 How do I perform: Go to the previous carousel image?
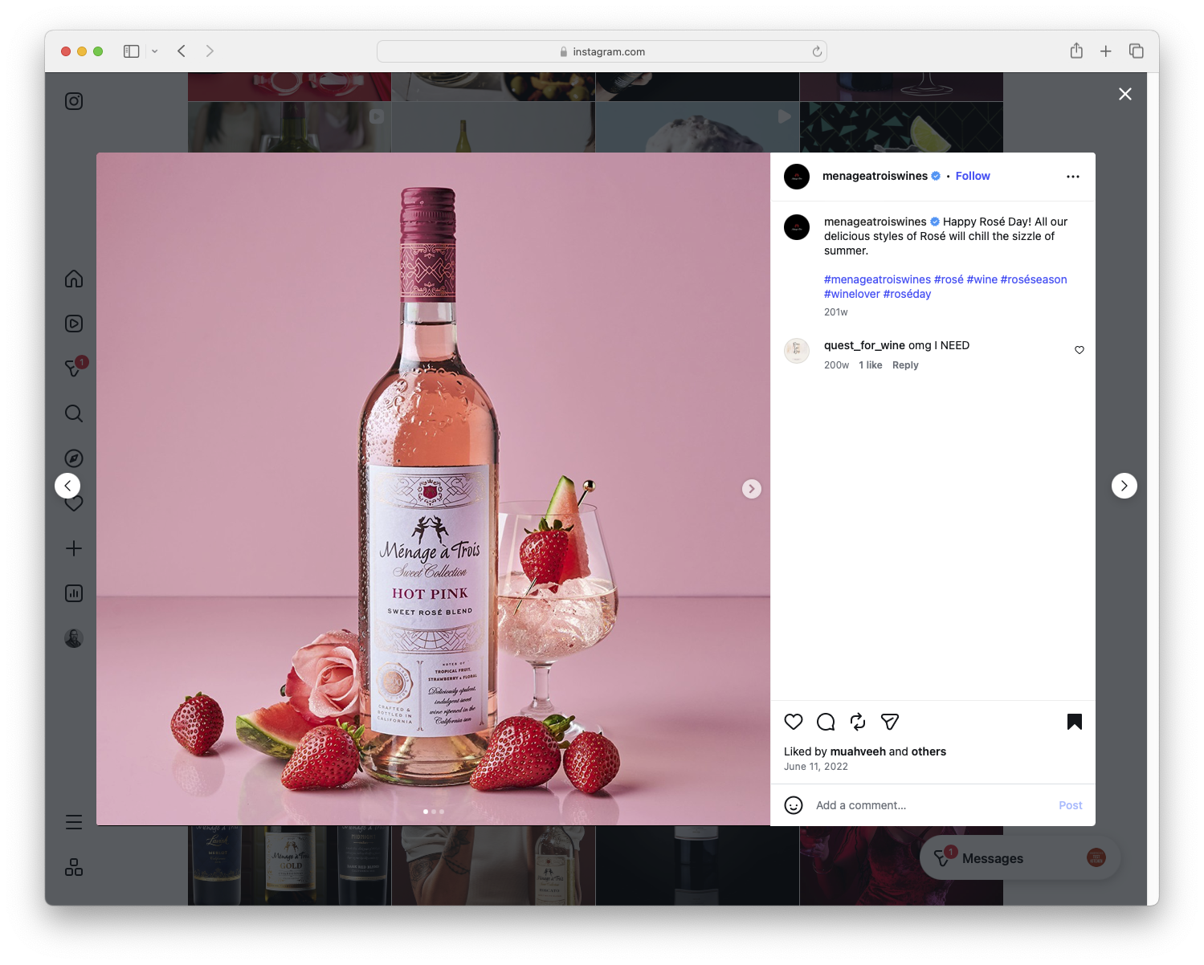point(67,485)
